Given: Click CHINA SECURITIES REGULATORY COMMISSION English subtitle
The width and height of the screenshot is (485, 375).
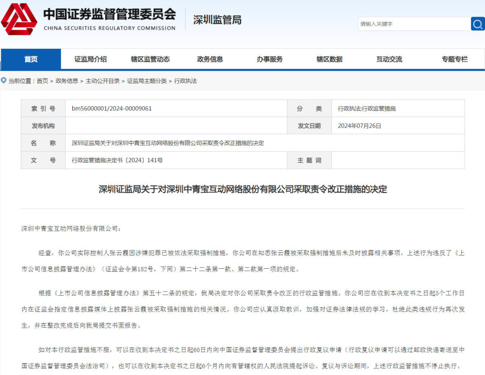Looking at the screenshot, I should pyautogui.click(x=109, y=28).
